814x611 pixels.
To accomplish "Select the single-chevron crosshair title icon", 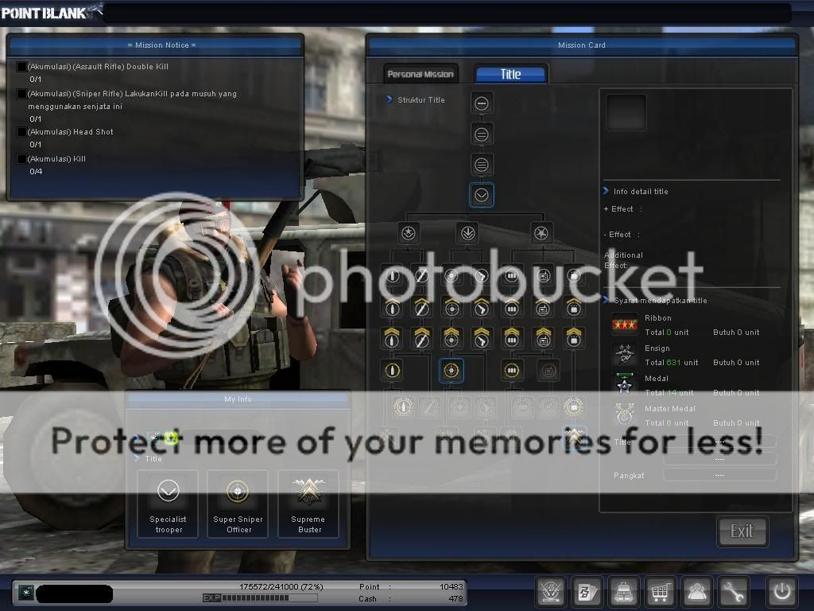I will pos(452,308).
